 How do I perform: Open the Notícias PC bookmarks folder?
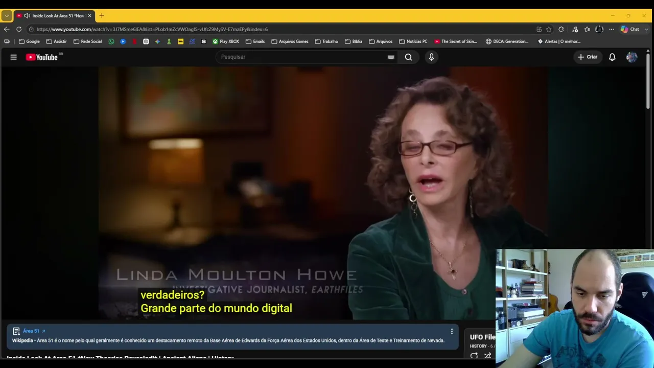413,41
